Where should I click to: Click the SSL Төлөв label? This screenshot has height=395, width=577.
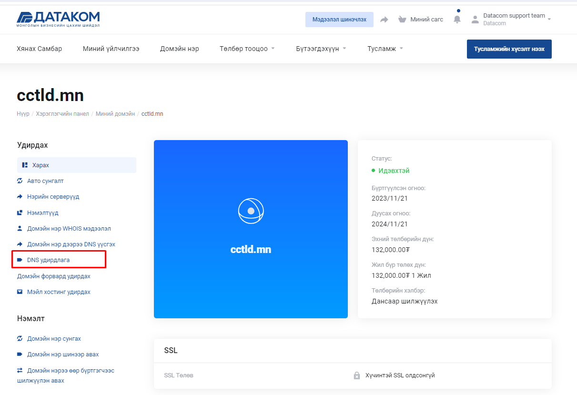point(179,375)
